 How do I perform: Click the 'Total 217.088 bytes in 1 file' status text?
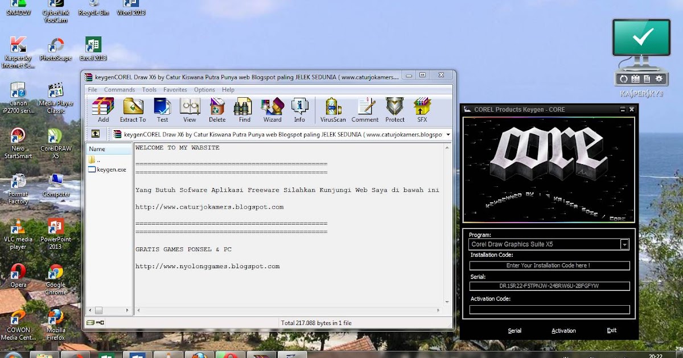point(316,323)
